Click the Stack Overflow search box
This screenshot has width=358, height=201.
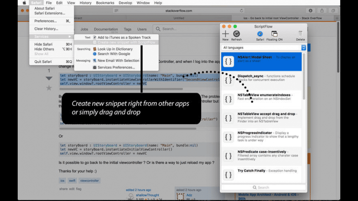click(x=187, y=29)
